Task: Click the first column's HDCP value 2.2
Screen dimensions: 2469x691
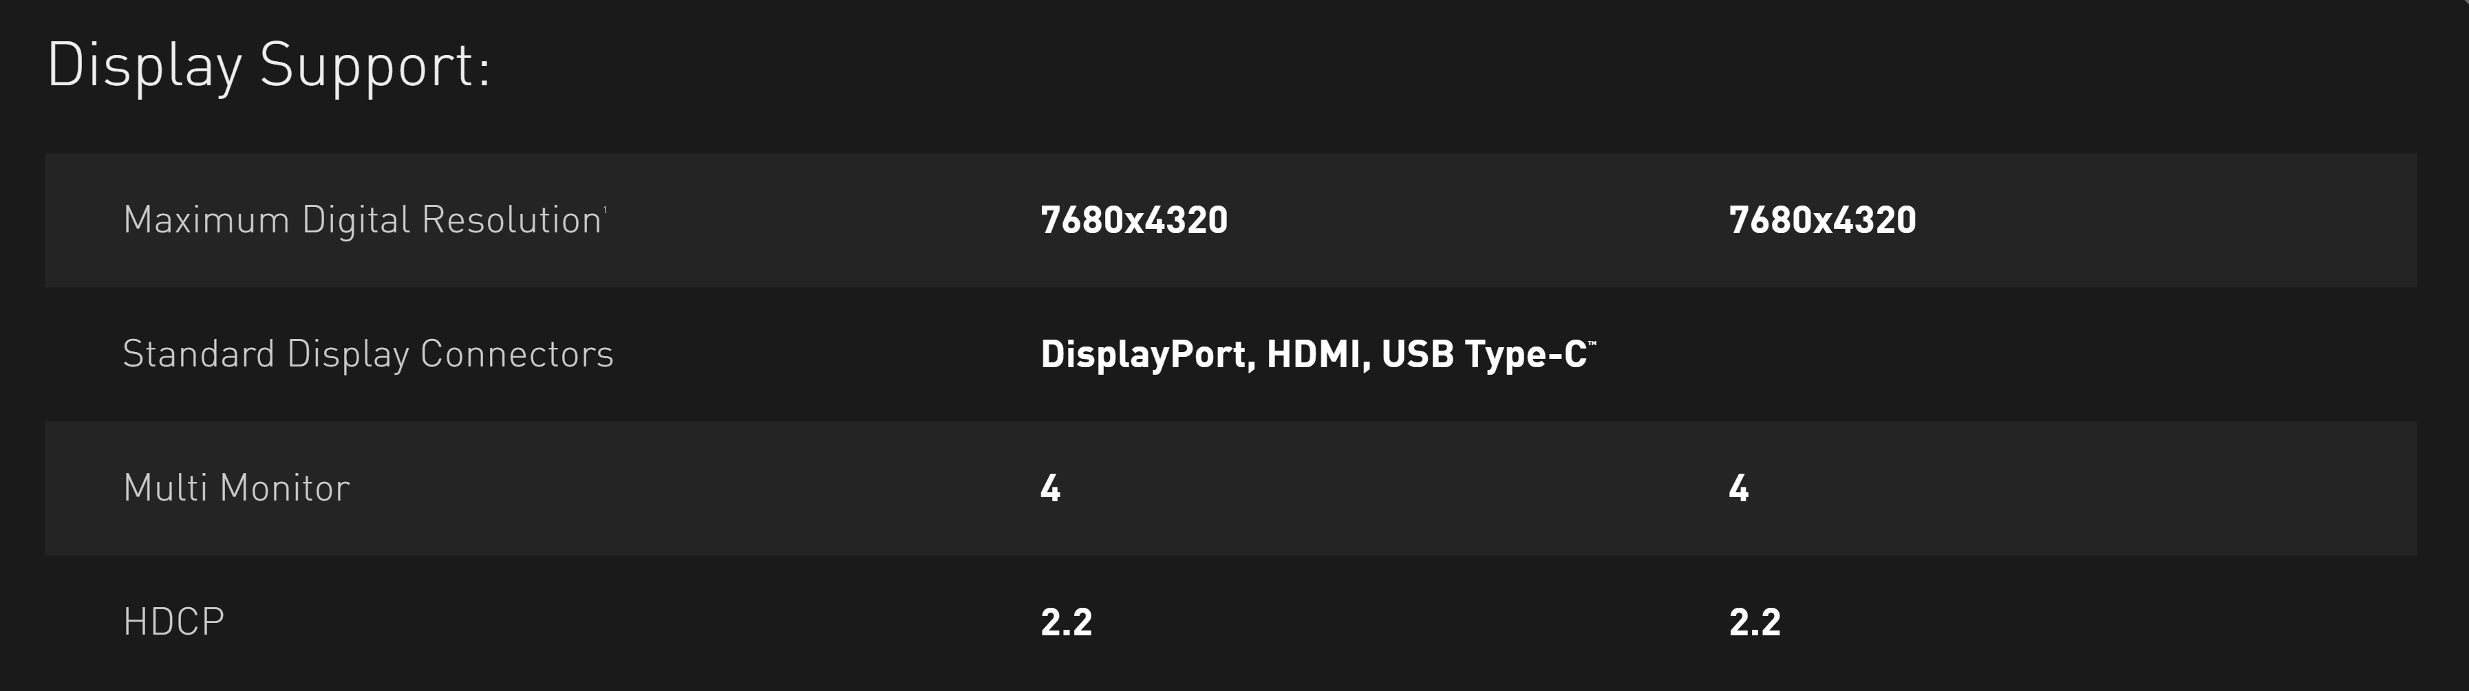Action: (1067, 622)
